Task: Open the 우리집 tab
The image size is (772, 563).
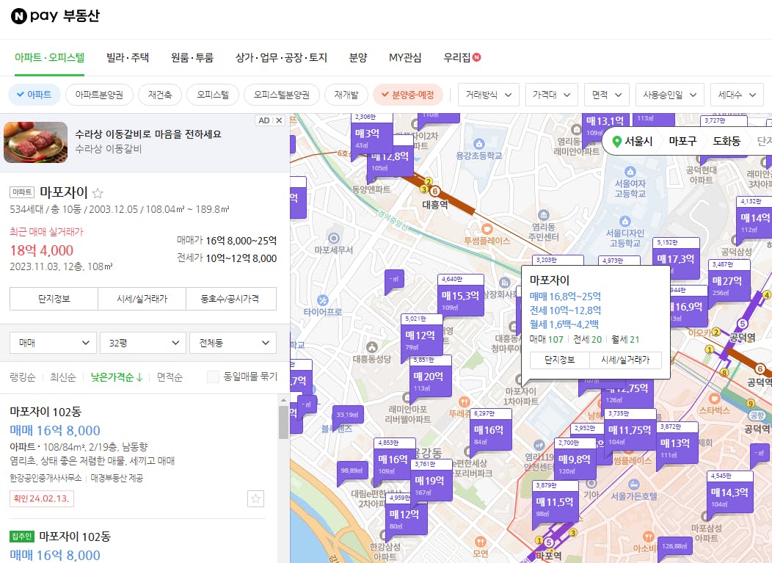Action: [x=462, y=58]
